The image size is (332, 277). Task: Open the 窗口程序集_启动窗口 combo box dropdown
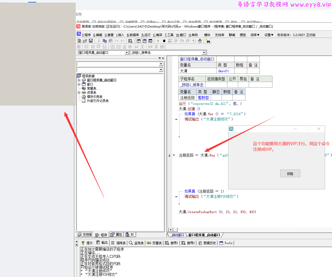127,53
